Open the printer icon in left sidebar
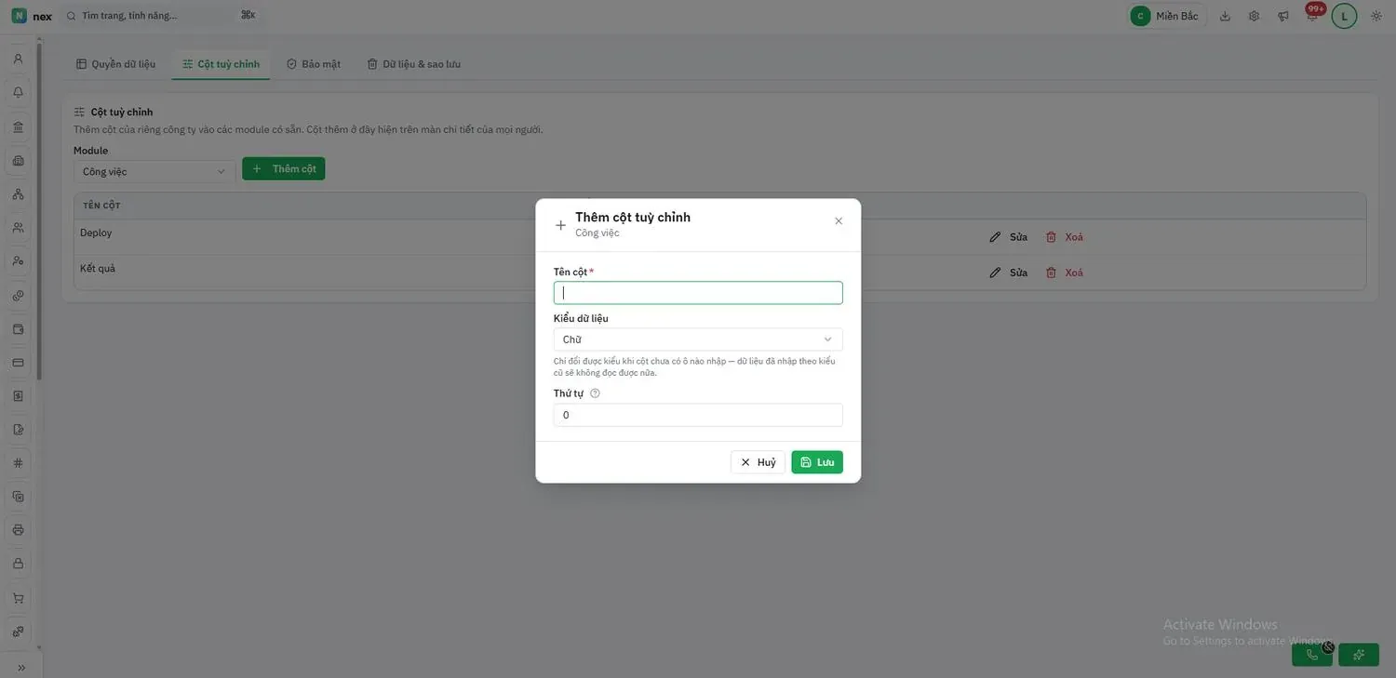Viewport: 1396px width, 678px height. 18,530
